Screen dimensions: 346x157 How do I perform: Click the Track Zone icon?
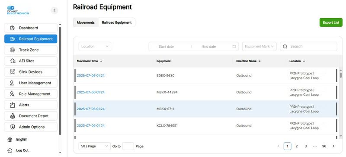(x=13, y=50)
